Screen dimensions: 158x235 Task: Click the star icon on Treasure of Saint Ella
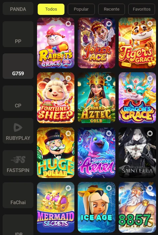150,133
